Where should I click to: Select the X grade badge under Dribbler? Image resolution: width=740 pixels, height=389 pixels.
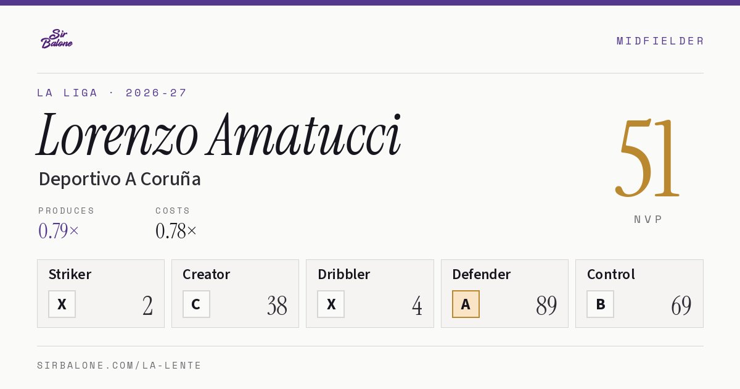(331, 304)
